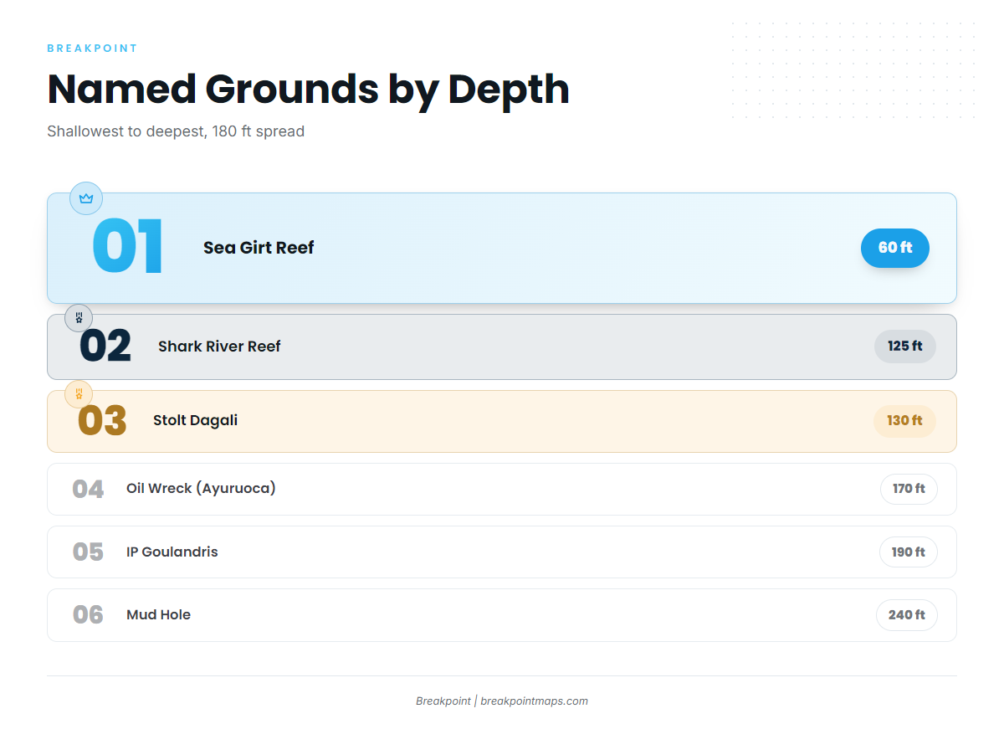
Task: Click the 03 rank number
Action: point(102,421)
